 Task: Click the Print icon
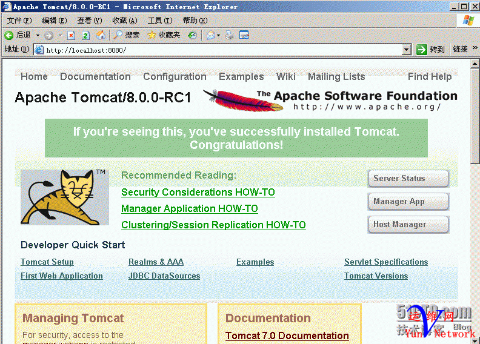click(230, 36)
